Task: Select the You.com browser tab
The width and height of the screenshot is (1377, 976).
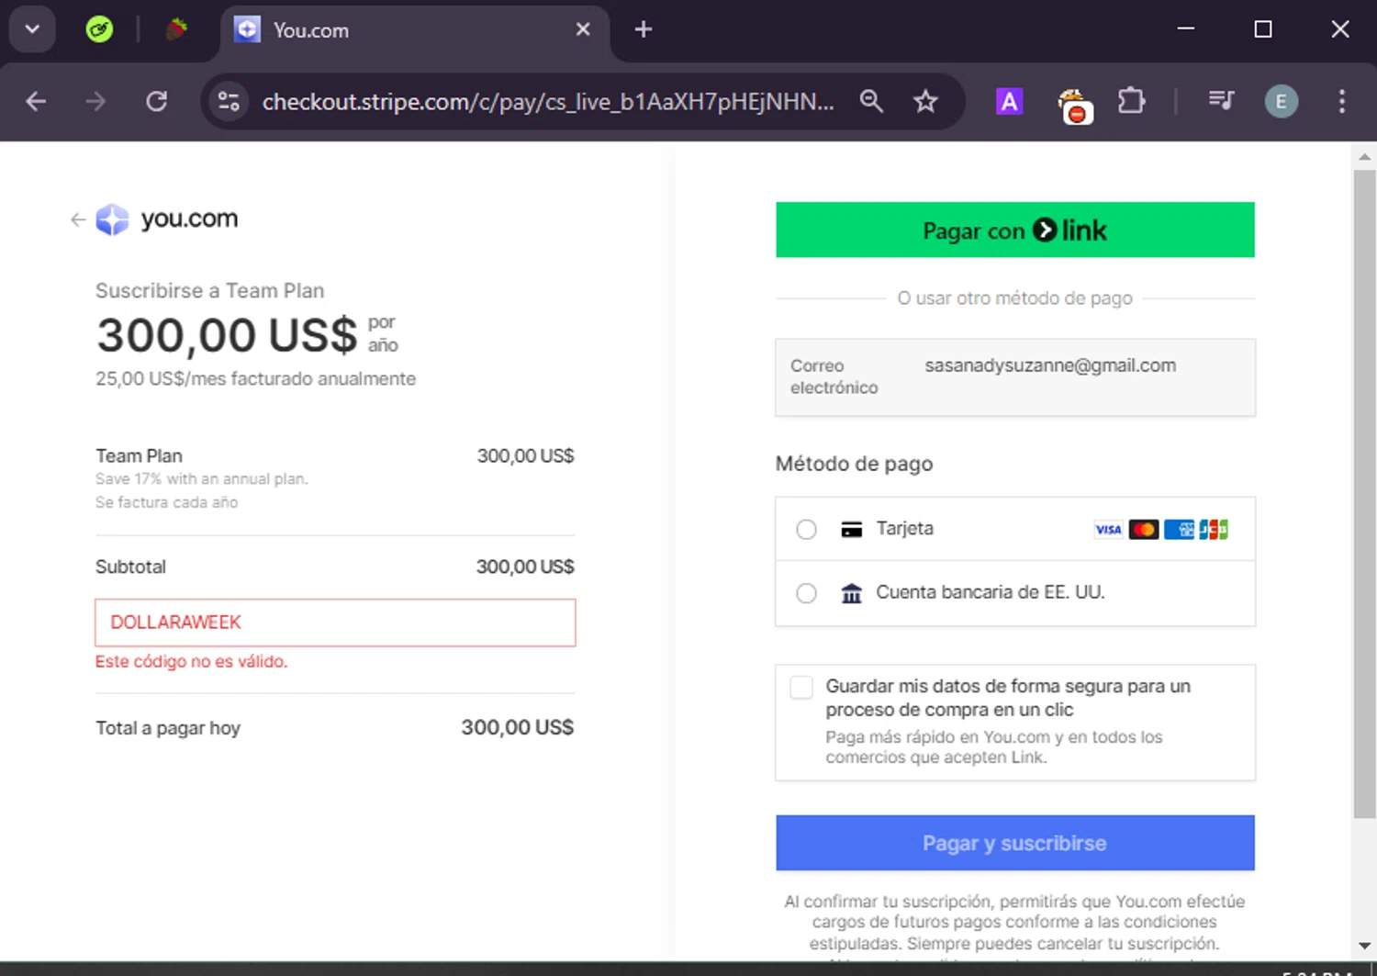Action: pyautogui.click(x=413, y=30)
